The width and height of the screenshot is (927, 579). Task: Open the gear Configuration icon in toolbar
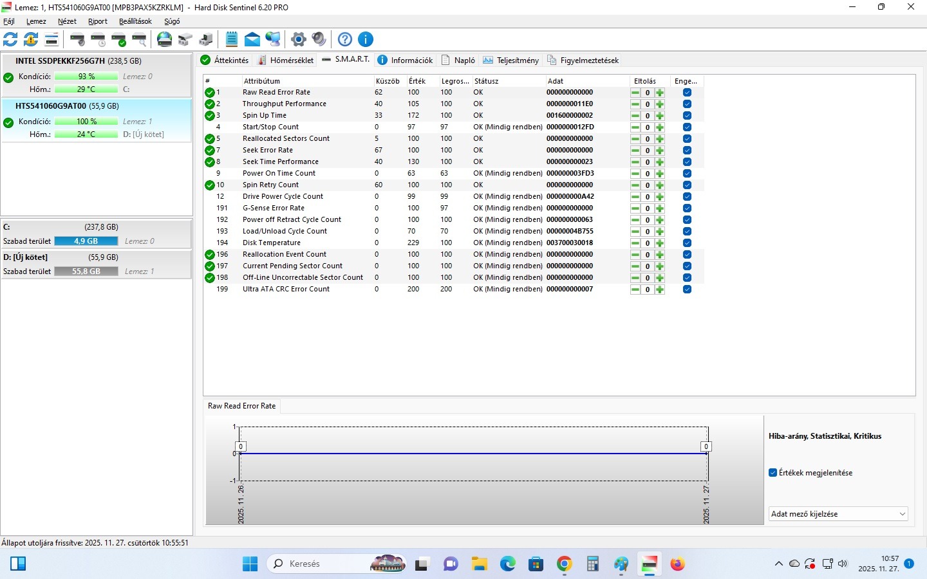(298, 39)
